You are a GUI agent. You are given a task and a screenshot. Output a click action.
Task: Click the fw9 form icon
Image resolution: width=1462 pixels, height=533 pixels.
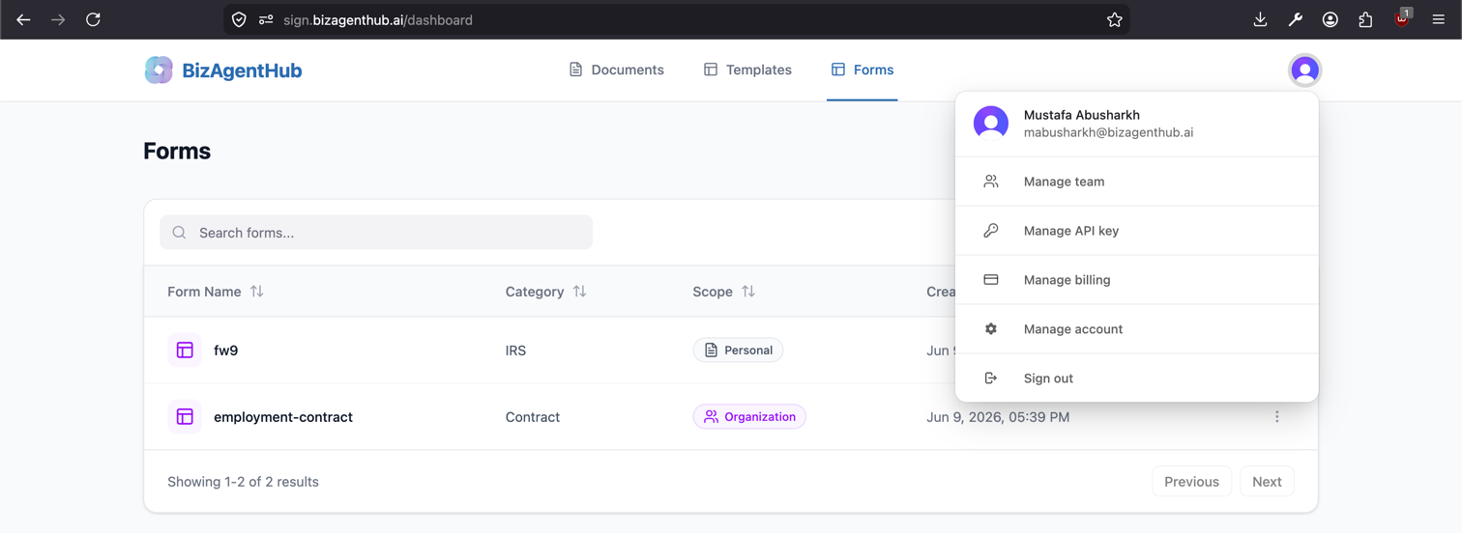coord(185,351)
